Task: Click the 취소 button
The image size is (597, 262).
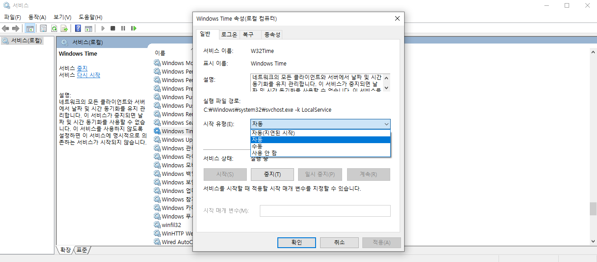Action: click(x=339, y=242)
